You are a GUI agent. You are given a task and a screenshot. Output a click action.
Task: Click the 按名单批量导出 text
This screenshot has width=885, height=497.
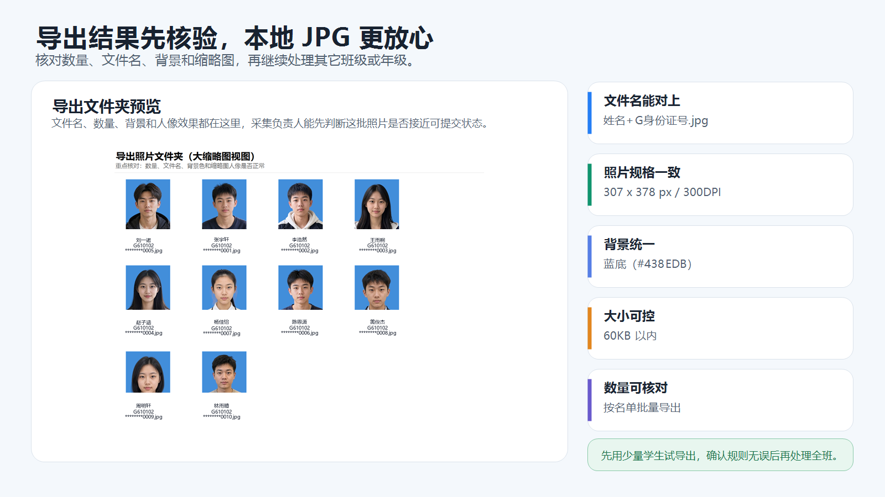click(x=642, y=408)
